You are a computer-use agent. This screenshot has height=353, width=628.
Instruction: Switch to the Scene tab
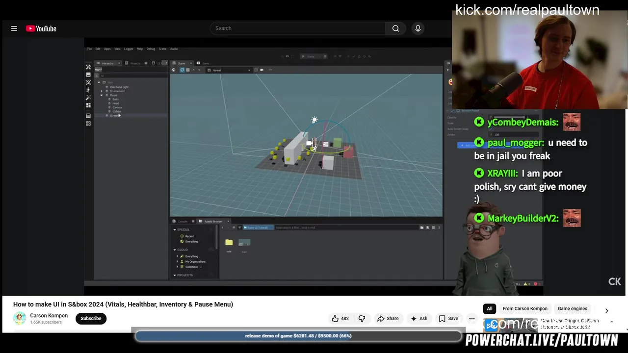181,63
